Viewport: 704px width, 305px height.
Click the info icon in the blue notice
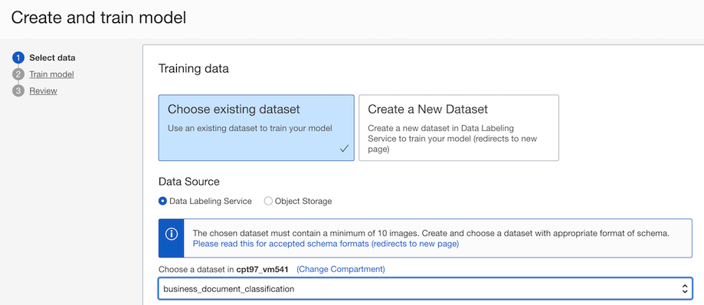pyautogui.click(x=171, y=234)
